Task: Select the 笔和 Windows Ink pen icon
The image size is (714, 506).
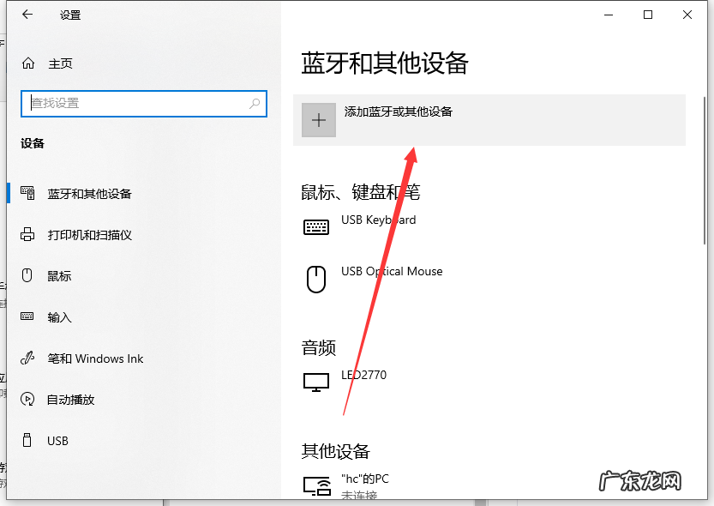Action: [x=27, y=358]
